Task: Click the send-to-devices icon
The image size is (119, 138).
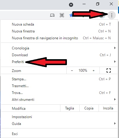Action: pos(52,15)
